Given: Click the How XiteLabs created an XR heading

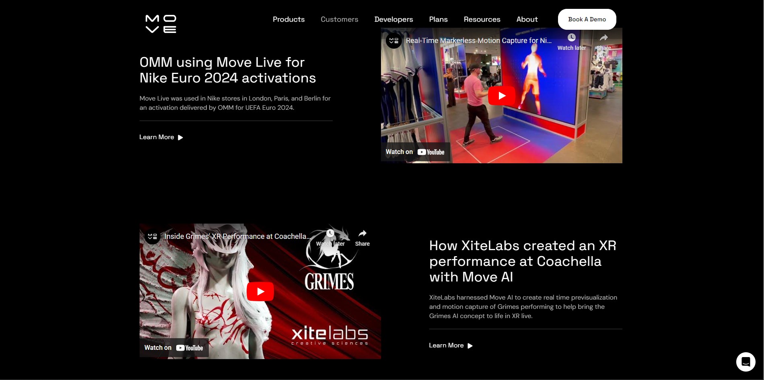Looking at the screenshot, I should (x=523, y=261).
